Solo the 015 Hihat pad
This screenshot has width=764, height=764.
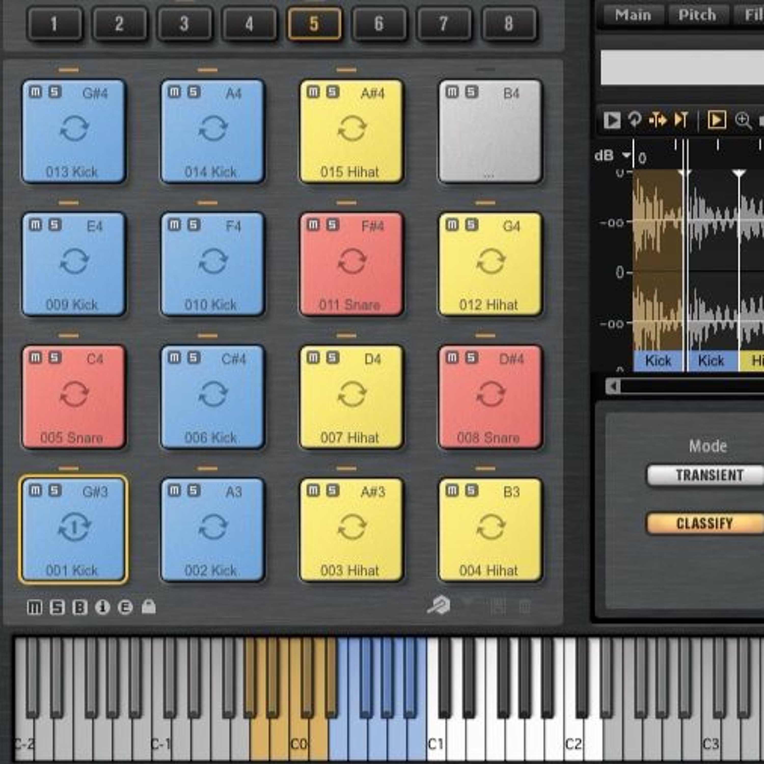pyautogui.click(x=333, y=92)
